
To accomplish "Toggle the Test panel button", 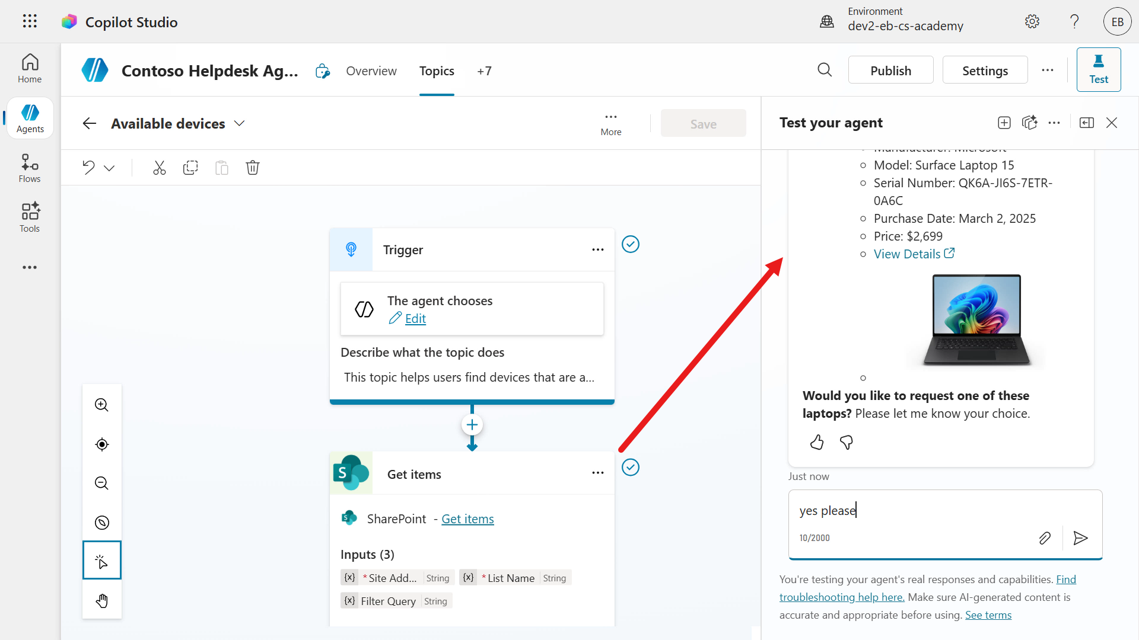I will (x=1098, y=70).
